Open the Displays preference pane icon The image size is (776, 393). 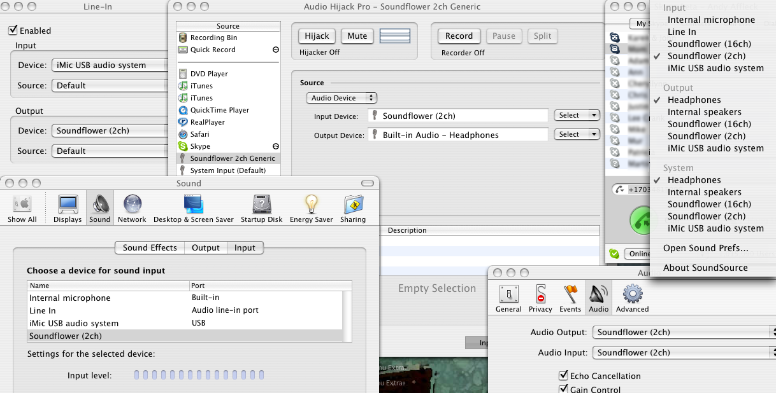[x=68, y=209]
